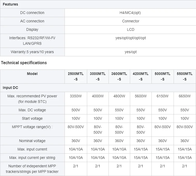The height and width of the screenshot is (176, 196).
Task: Click the H4/MC4(opt) value cell
Action: pos(130,13)
